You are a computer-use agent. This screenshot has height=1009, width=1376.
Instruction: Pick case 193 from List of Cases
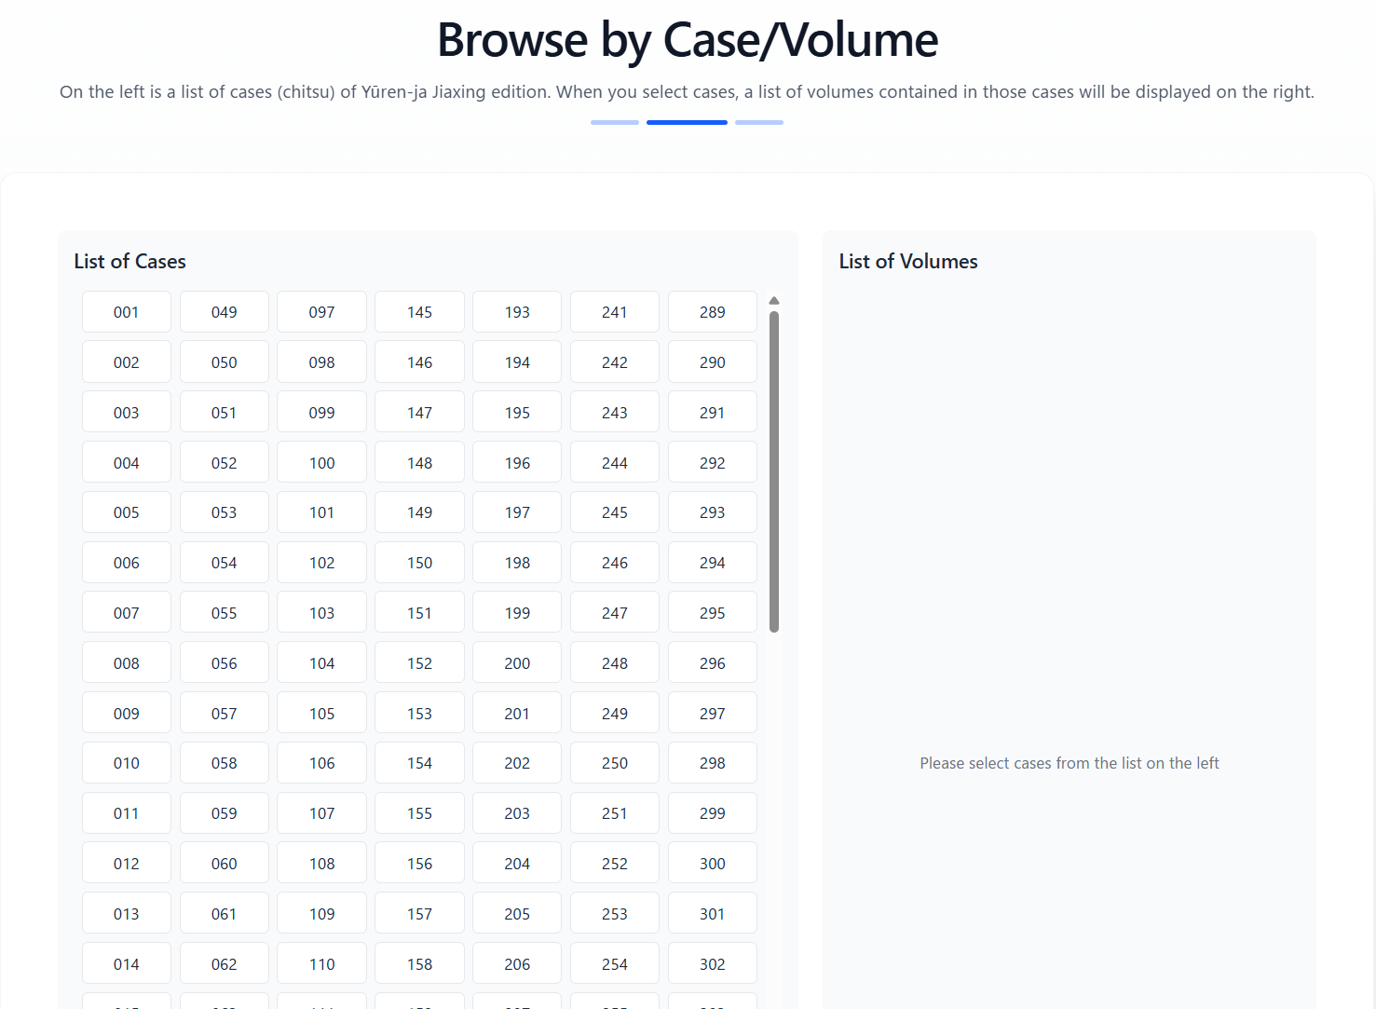516,311
